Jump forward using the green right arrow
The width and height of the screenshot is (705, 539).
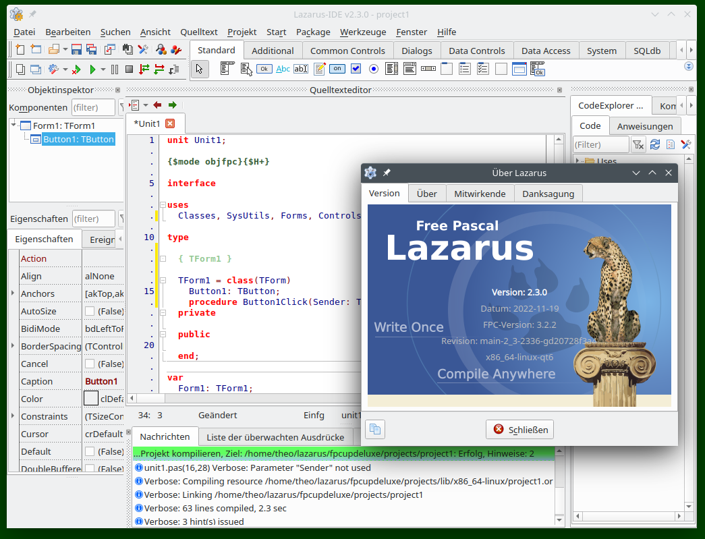[173, 105]
